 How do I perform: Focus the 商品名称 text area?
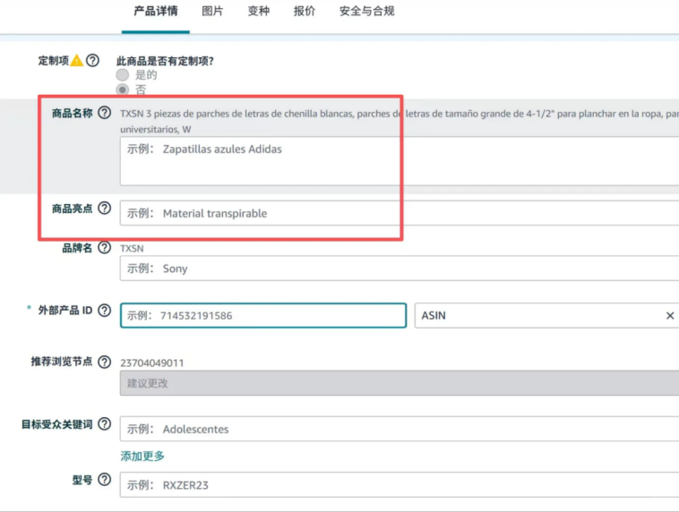(400, 161)
